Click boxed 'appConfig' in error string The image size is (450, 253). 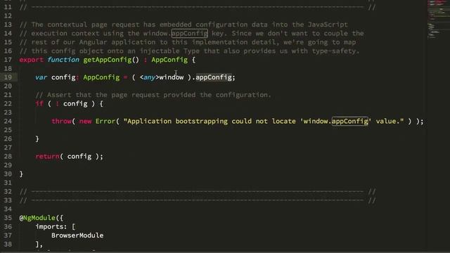tap(350, 121)
